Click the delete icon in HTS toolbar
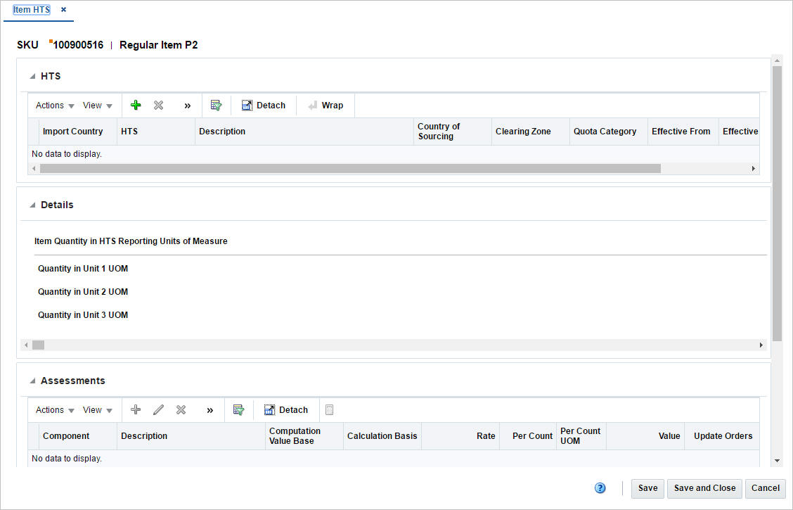This screenshot has width=793, height=510. click(158, 106)
